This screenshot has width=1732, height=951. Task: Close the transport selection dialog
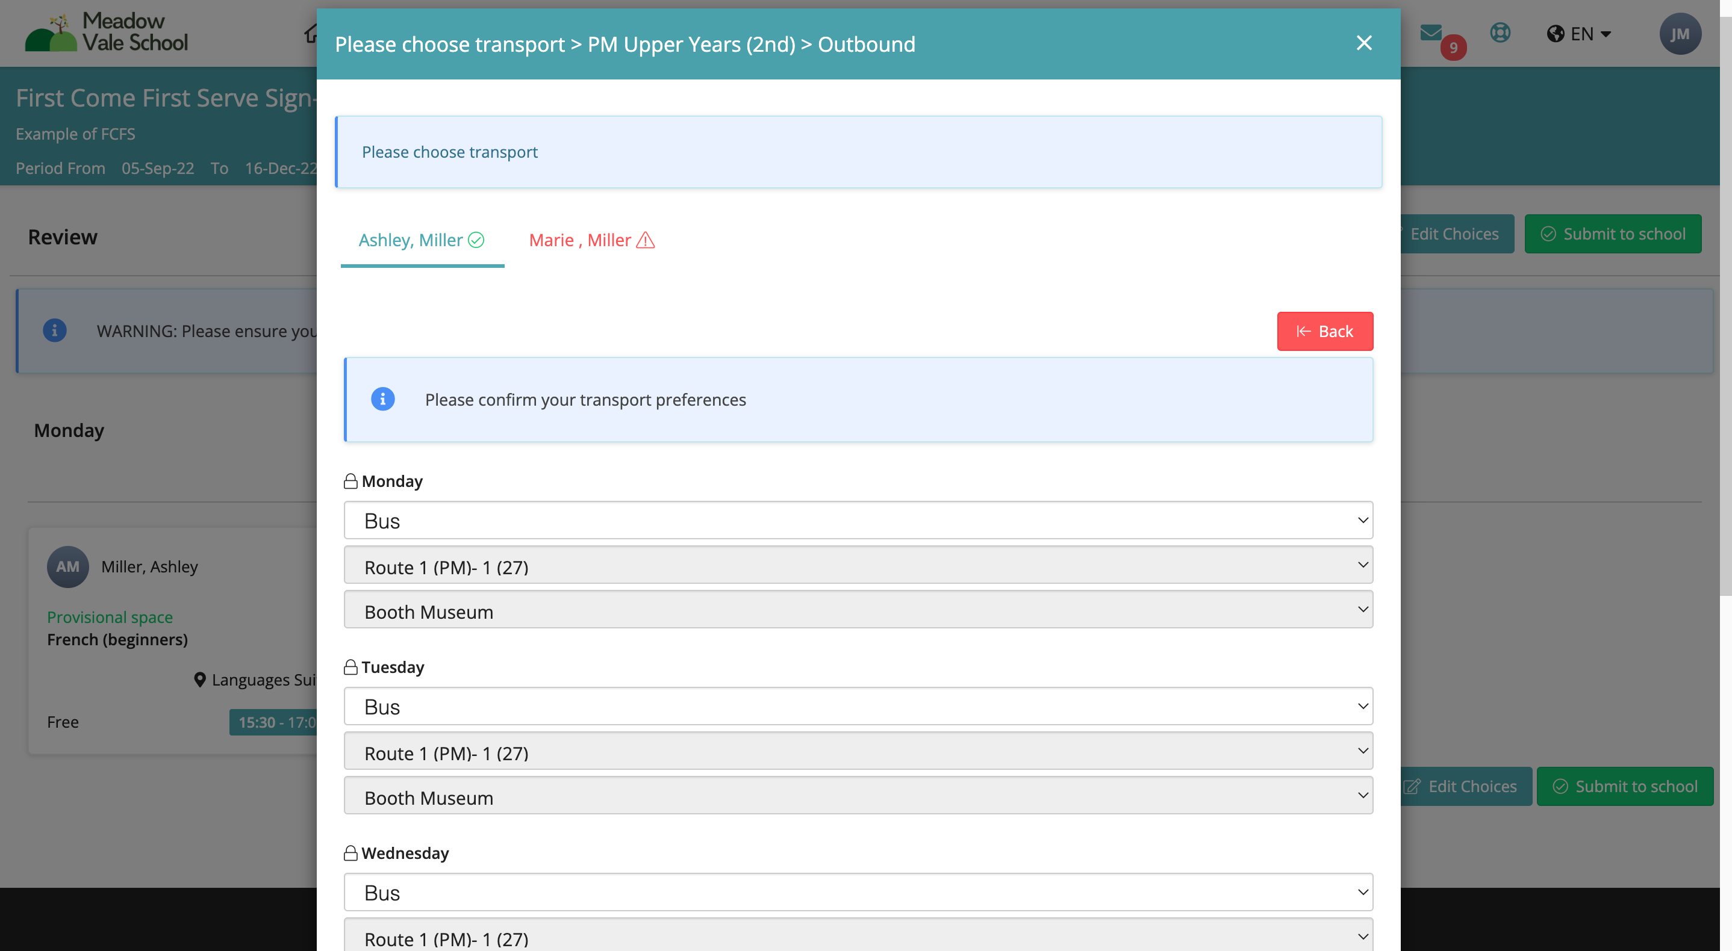(1363, 43)
